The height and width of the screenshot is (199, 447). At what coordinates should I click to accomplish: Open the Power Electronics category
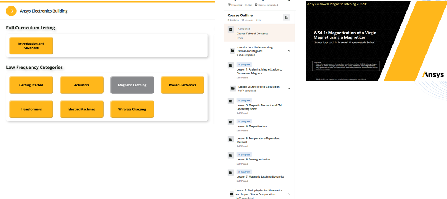tap(183, 85)
